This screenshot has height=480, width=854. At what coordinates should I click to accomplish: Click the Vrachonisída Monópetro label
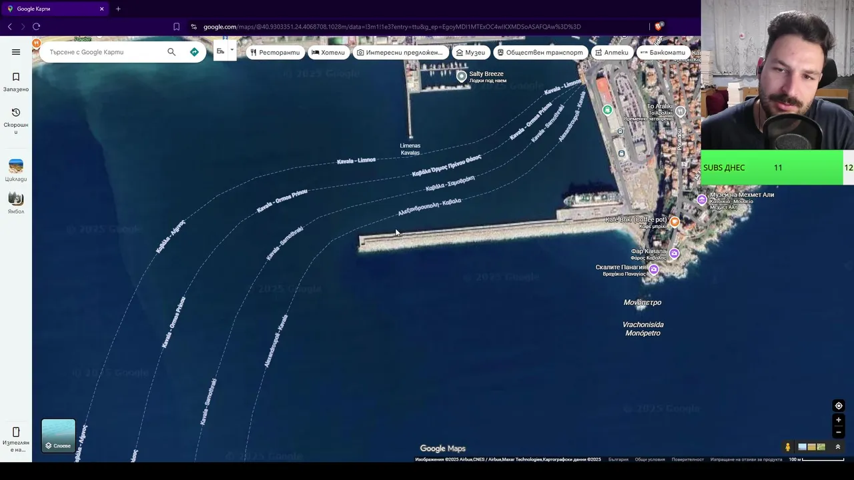click(643, 329)
